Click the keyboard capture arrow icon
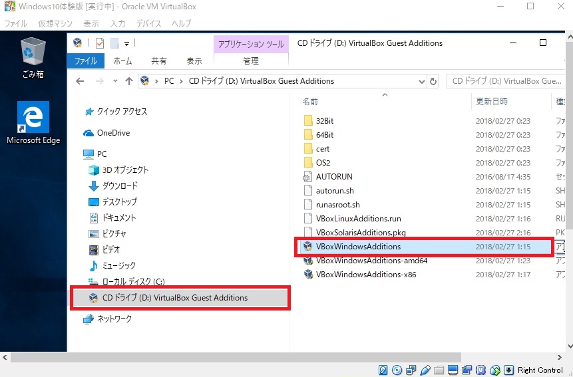The image size is (573, 377). point(508,370)
